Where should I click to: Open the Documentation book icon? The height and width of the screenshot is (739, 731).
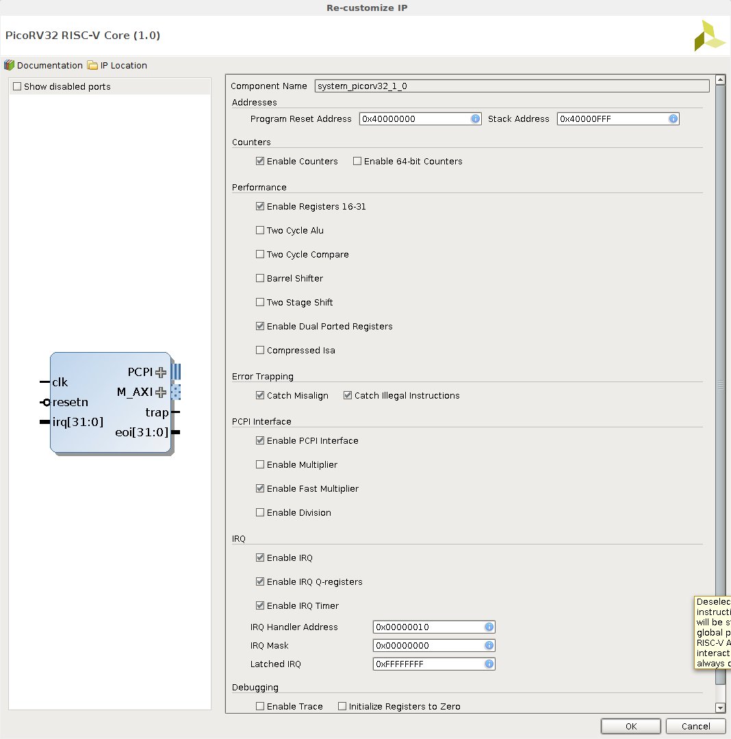(x=10, y=65)
